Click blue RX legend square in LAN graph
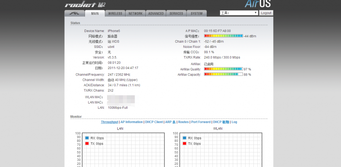Viewport: 341px width, 167px height. click(87, 138)
